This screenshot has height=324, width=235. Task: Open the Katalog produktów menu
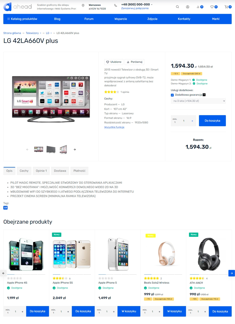tap(22, 19)
